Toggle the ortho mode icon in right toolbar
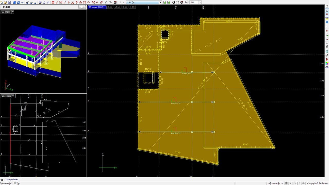The width and height of the screenshot is (329, 185). pyautogui.click(x=327, y=10)
